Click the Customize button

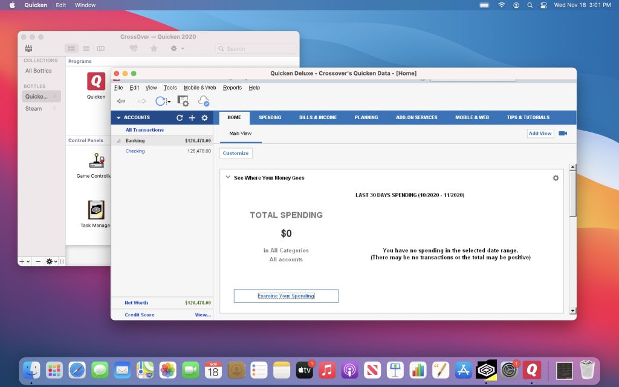click(x=236, y=153)
